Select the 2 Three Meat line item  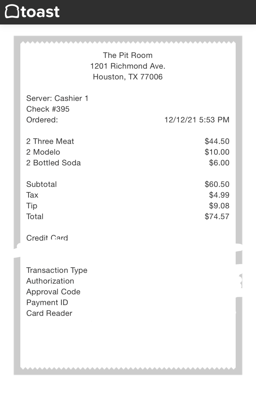click(50, 141)
